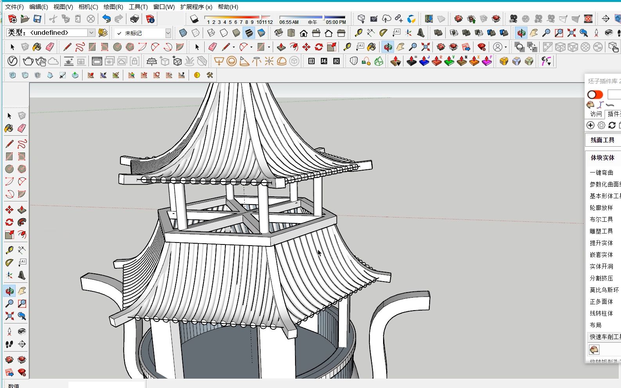This screenshot has height=388, width=621.
Task: Switch to Hidden Line face style
Action: (x=223, y=33)
